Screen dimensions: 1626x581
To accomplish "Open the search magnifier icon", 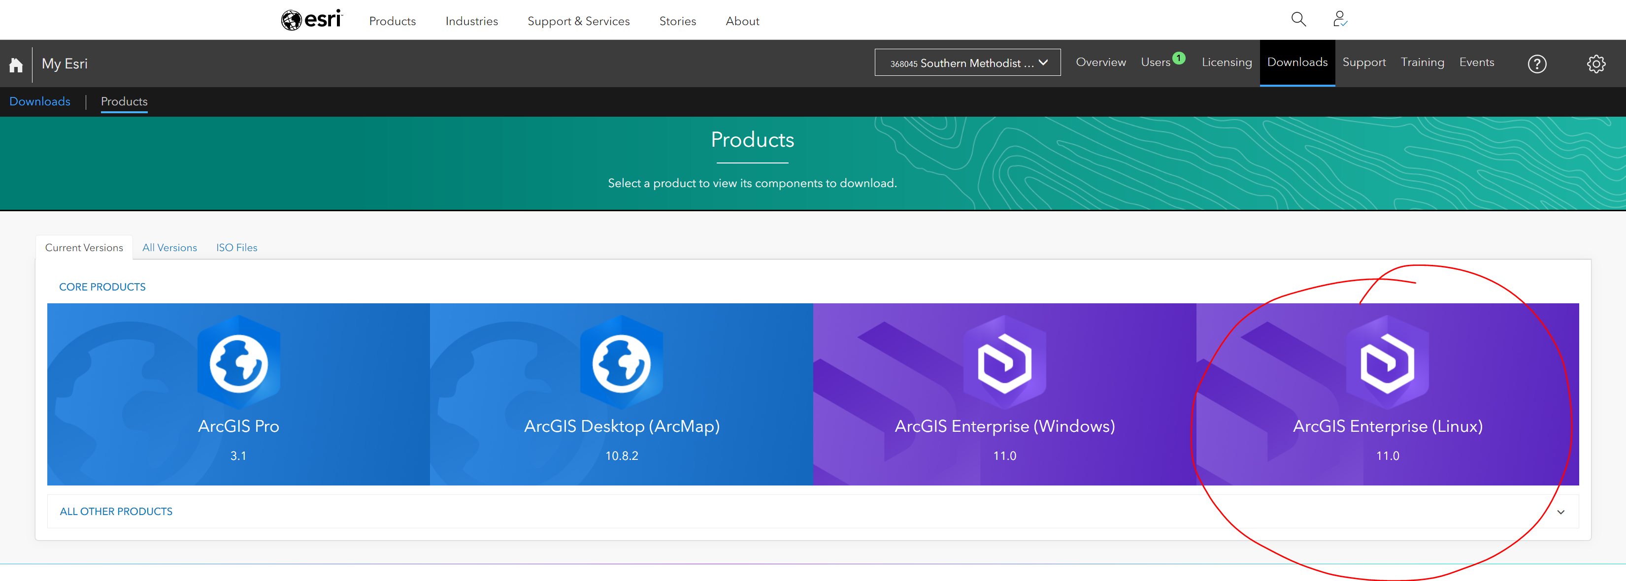I will pos(1298,20).
